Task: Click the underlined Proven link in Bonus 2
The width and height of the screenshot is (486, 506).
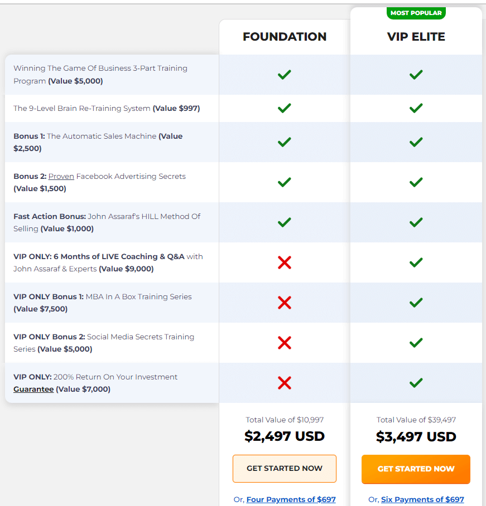Action: click(x=61, y=176)
